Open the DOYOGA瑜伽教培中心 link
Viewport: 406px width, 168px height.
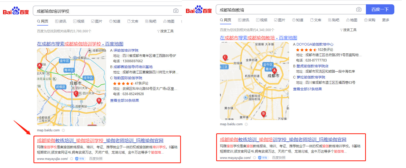click(315, 44)
